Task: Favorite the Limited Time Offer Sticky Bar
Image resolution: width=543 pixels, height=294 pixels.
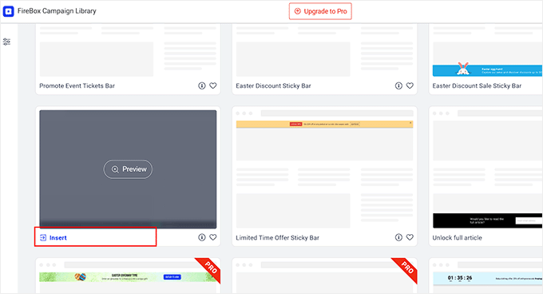Action: click(410, 237)
